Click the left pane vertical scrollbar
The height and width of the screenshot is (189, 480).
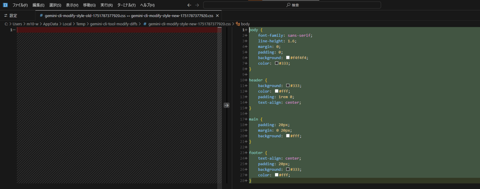(219, 108)
